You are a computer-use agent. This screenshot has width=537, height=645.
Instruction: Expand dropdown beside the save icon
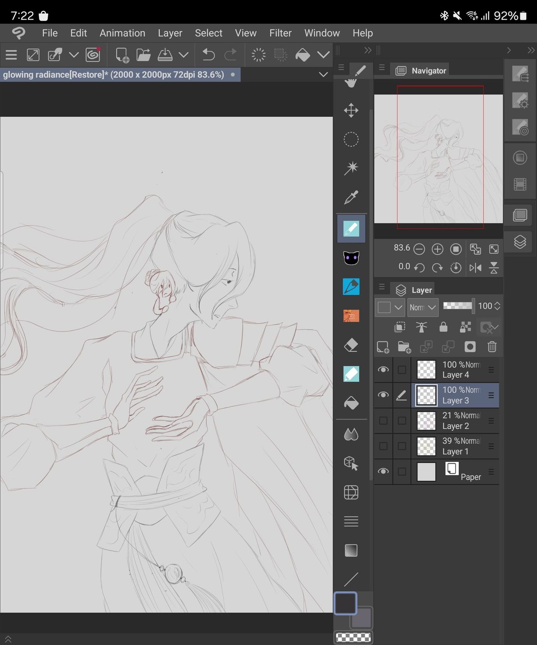(x=183, y=55)
